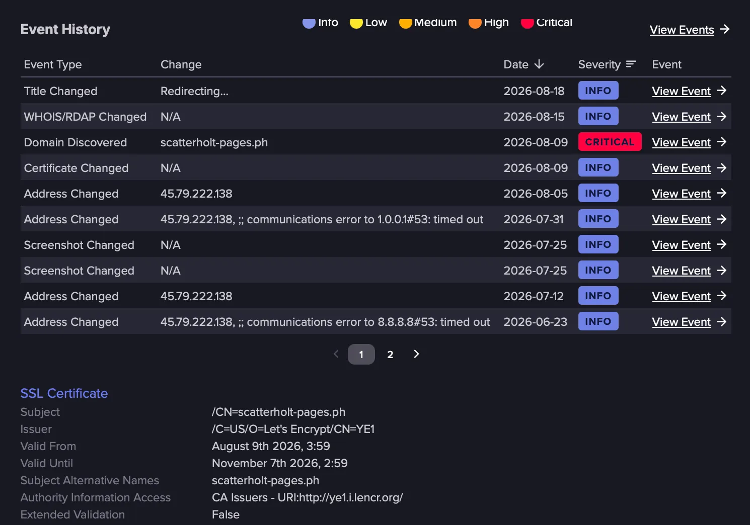Open View Event for WHOIS/RDAP Changed
The image size is (750, 525).
[681, 117]
